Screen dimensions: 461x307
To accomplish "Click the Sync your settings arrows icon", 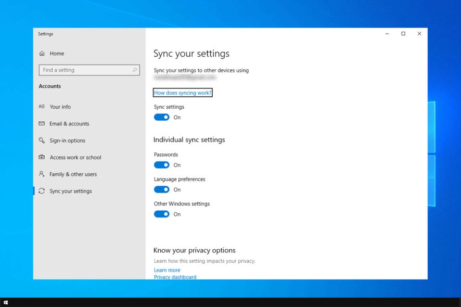I will pos(42,191).
